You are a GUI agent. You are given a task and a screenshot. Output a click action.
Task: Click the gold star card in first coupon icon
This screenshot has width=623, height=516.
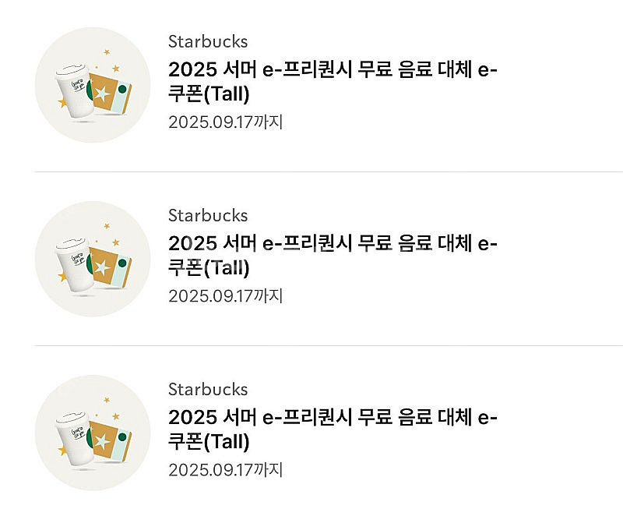(102, 92)
